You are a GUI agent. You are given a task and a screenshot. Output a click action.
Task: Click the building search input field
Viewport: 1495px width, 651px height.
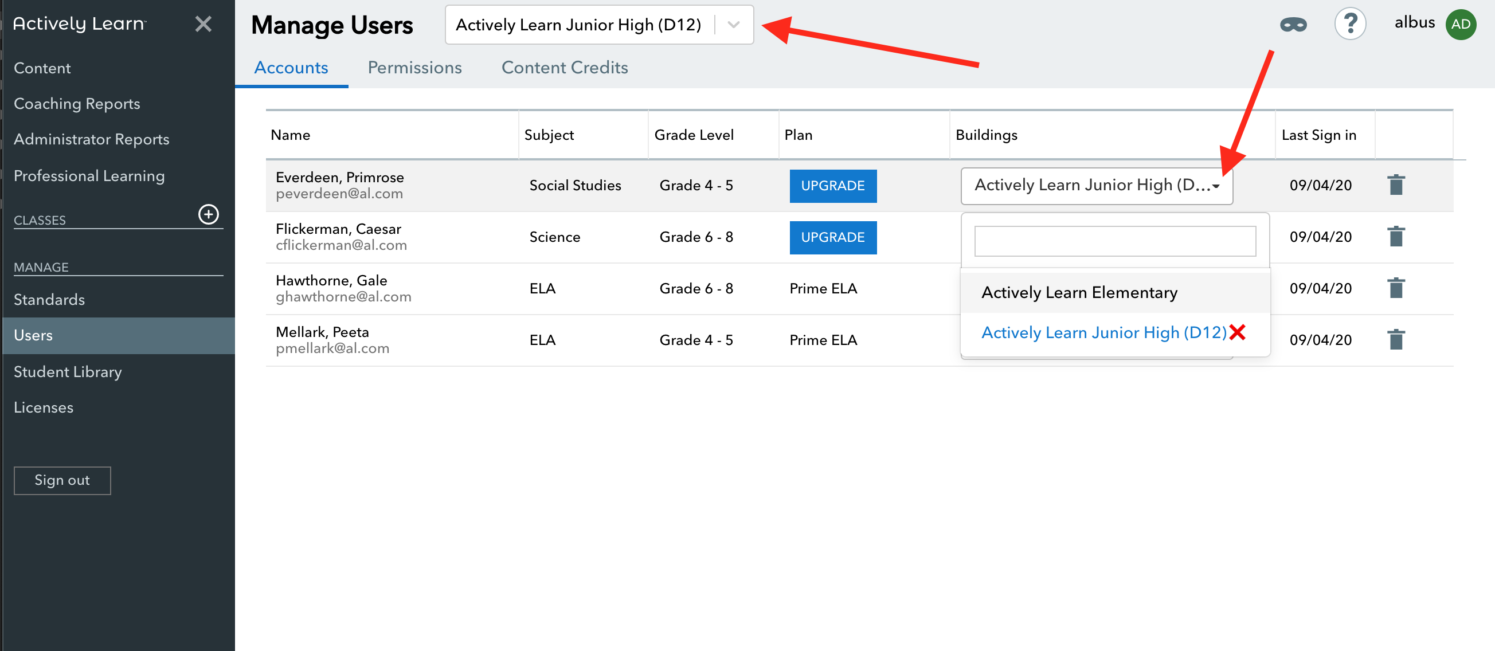click(x=1114, y=241)
